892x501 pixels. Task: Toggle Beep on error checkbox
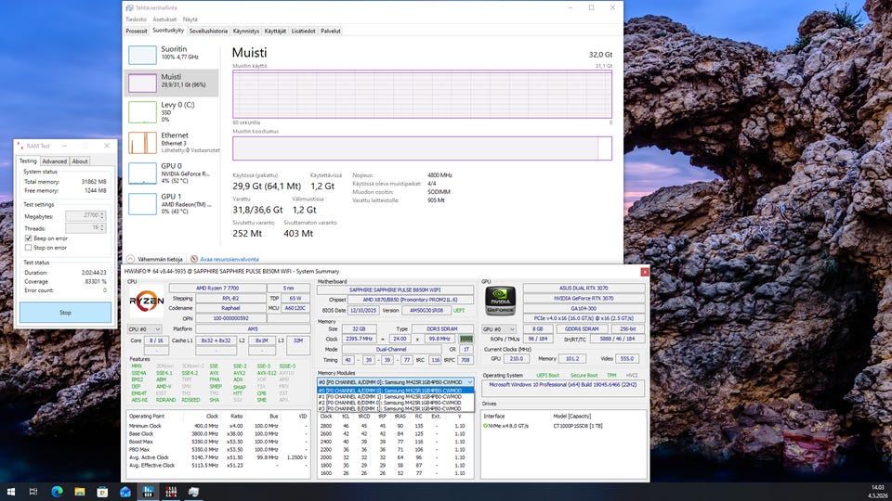point(29,238)
